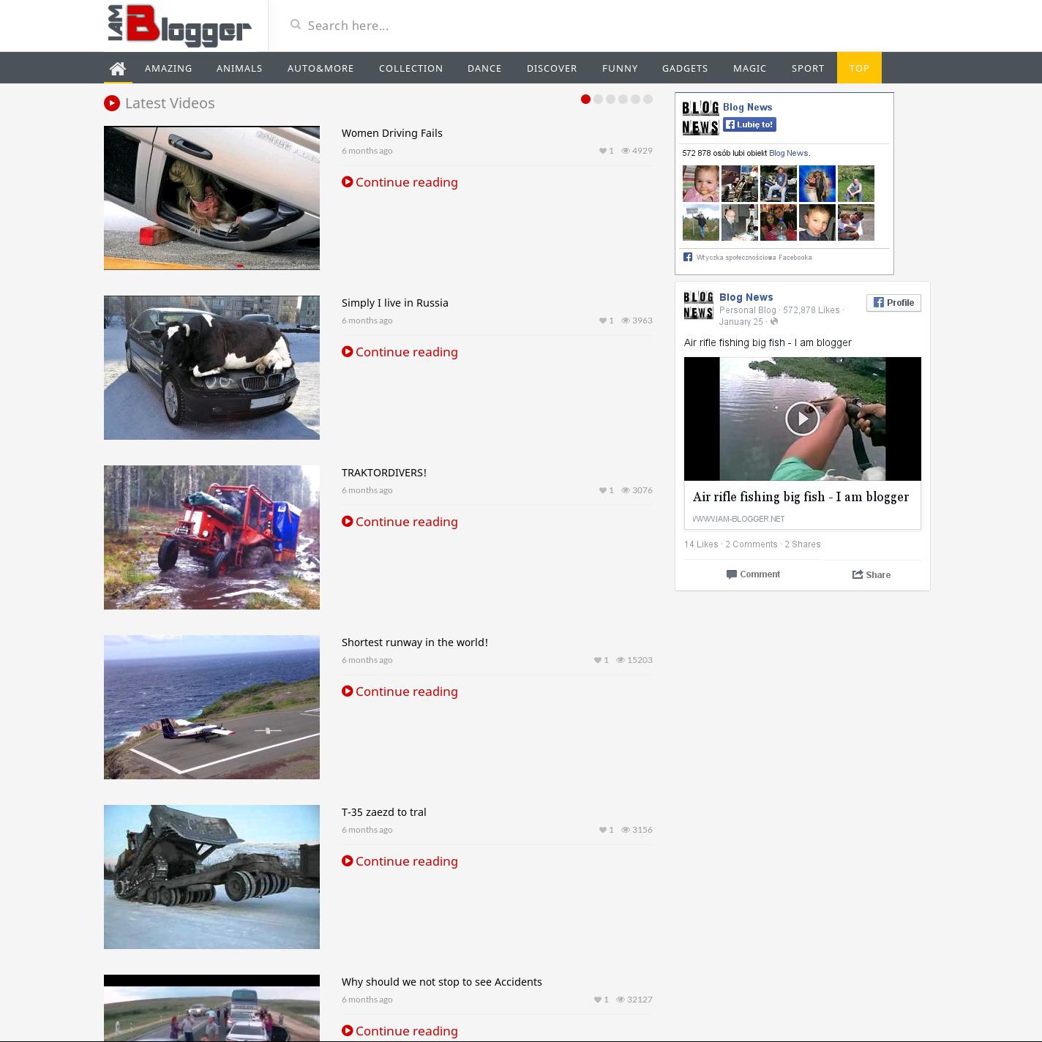Click heart icon for Women Driving Fails

(x=602, y=151)
